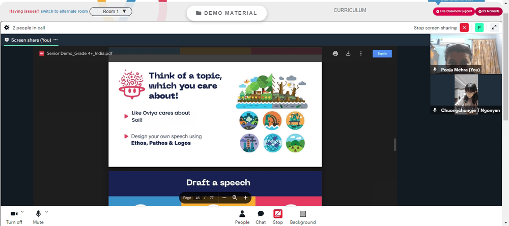Turn off the camera
The image size is (509, 226).
[x=14, y=217]
